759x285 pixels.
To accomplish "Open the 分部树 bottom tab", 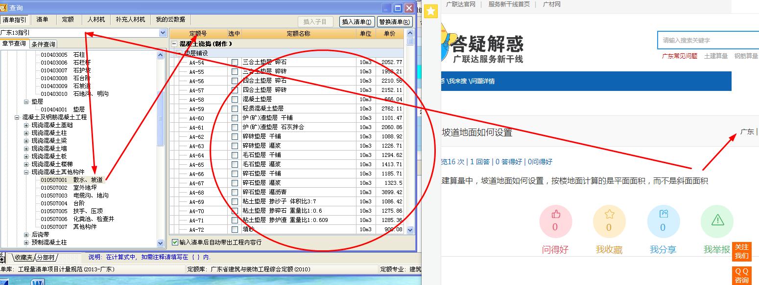I will pyautogui.click(x=46, y=257).
